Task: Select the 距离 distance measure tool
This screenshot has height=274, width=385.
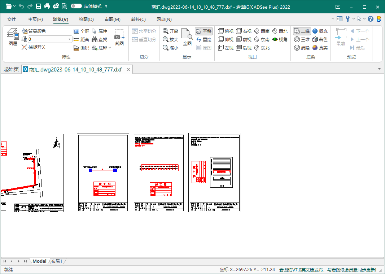Action: (x=81, y=40)
